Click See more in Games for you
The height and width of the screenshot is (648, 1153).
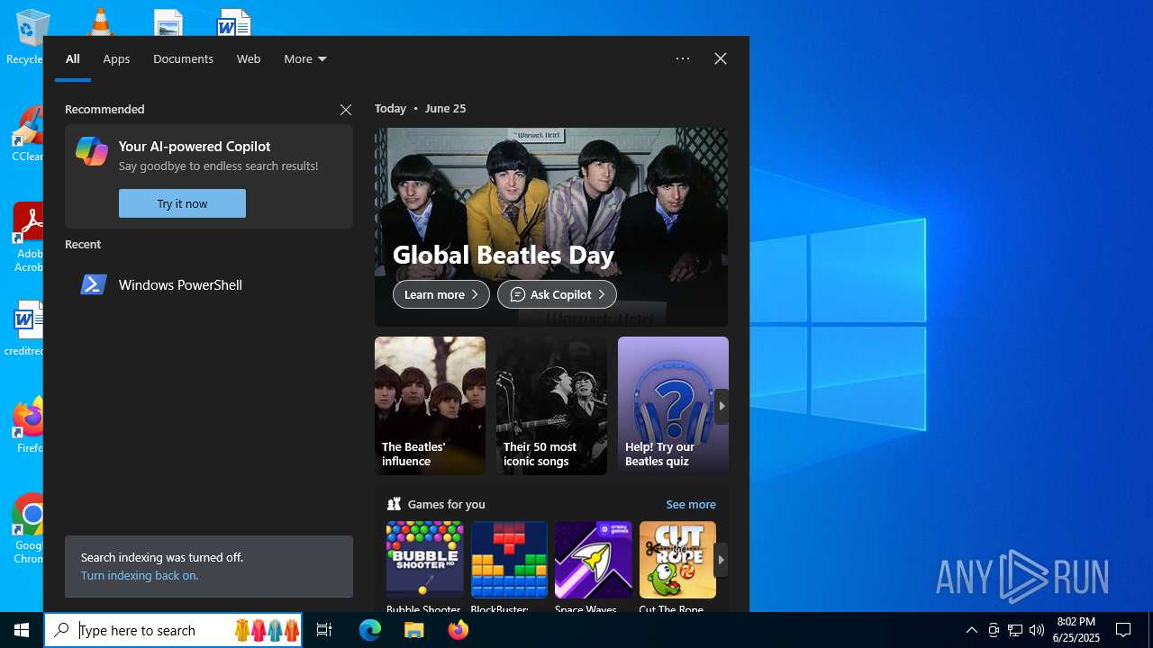point(691,505)
